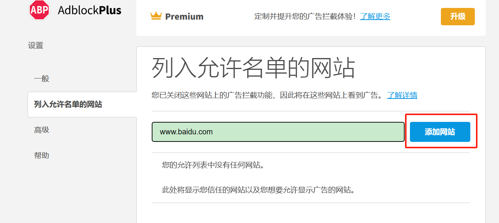
Task: Click the 定制并提升您的广告拦截体验 tagline
Action: (x=305, y=16)
